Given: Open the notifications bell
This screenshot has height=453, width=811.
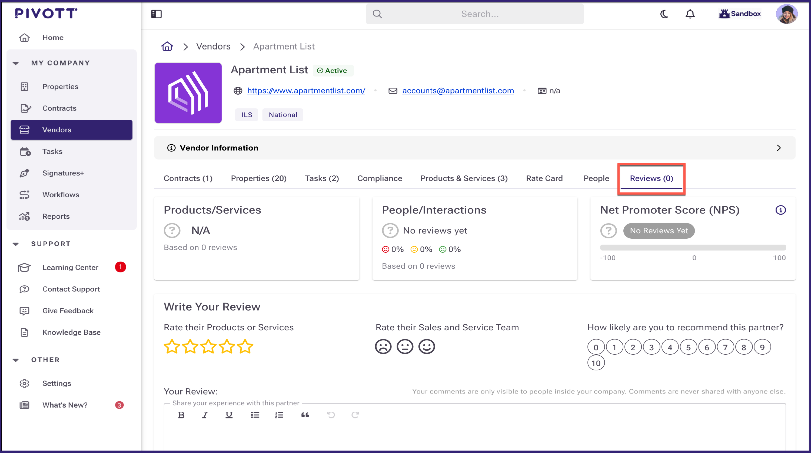Looking at the screenshot, I should point(690,14).
